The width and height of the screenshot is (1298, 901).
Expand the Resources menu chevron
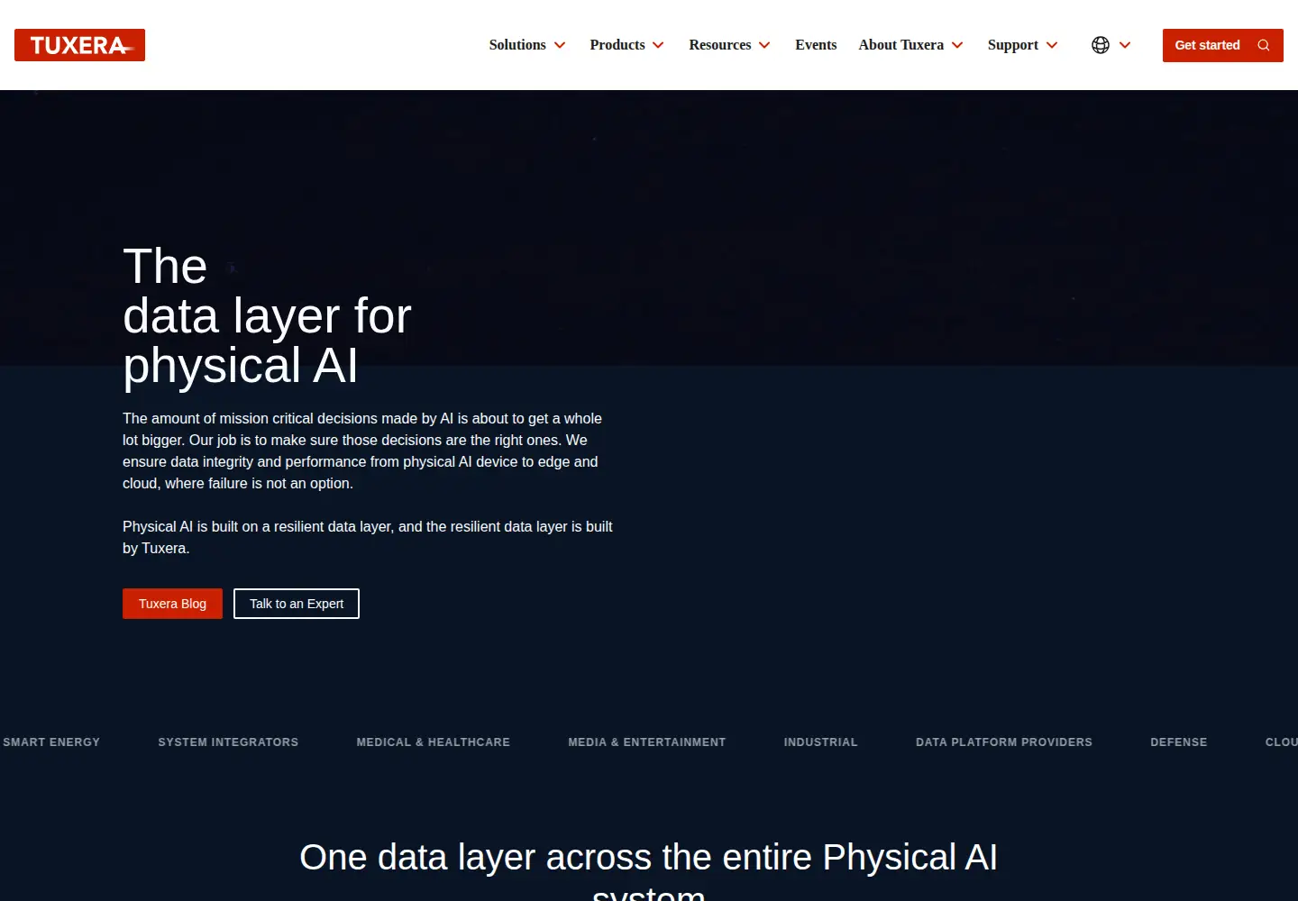click(764, 45)
